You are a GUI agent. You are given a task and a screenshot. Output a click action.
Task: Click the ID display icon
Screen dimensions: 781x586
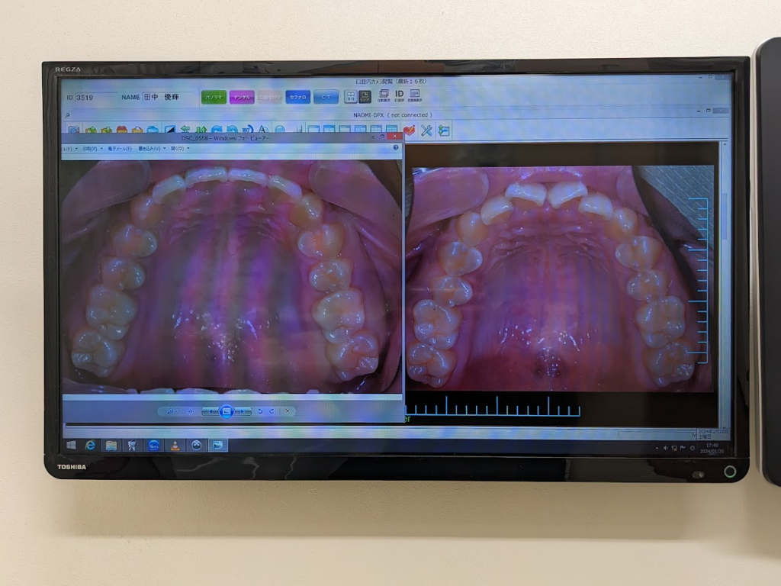coord(399,95)
